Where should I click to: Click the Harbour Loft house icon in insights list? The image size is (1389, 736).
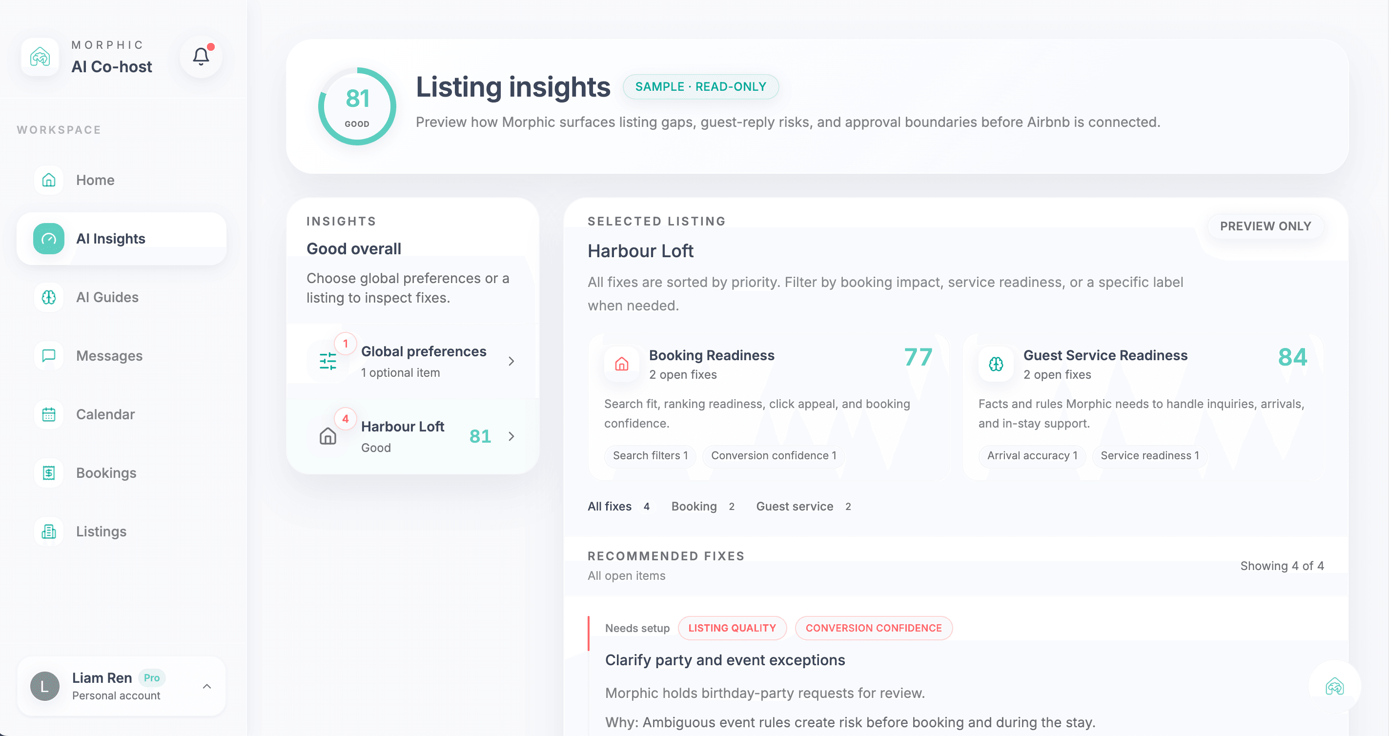click(x=328, y=436)
